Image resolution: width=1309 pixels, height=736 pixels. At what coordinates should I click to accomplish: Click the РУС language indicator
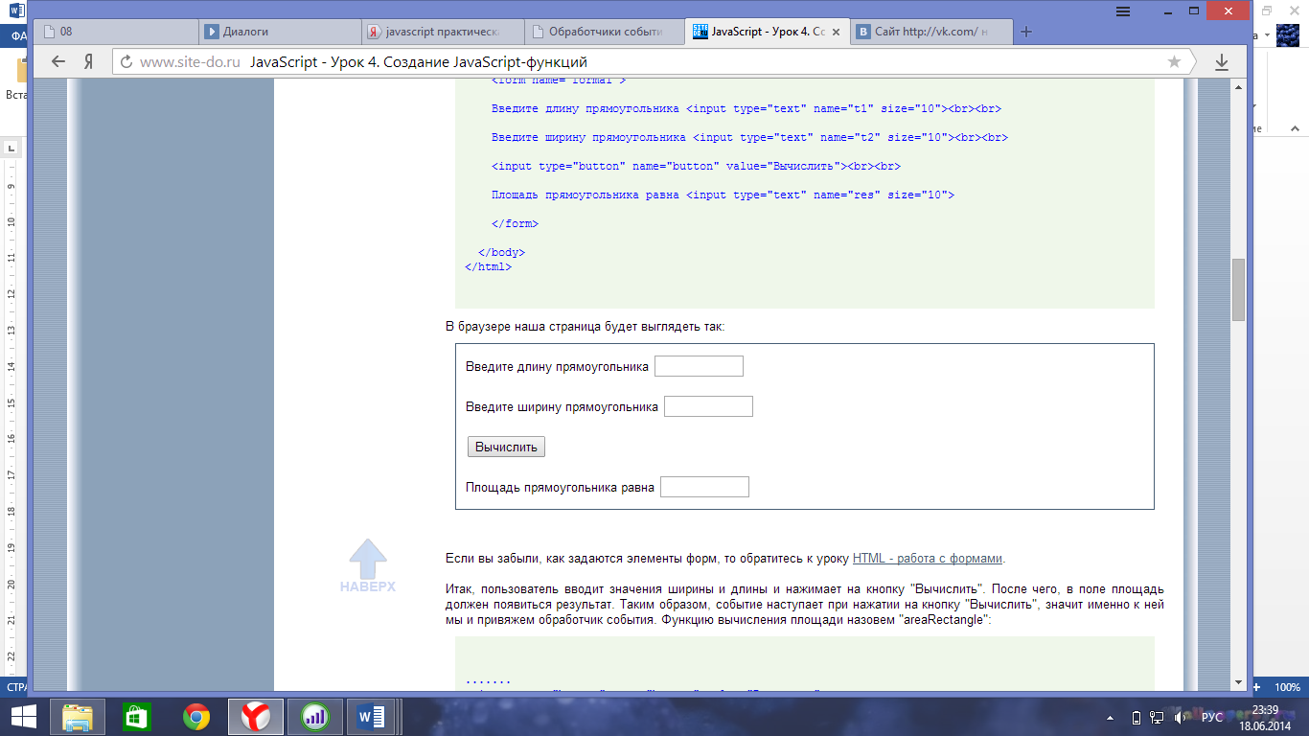[1212, 717]
